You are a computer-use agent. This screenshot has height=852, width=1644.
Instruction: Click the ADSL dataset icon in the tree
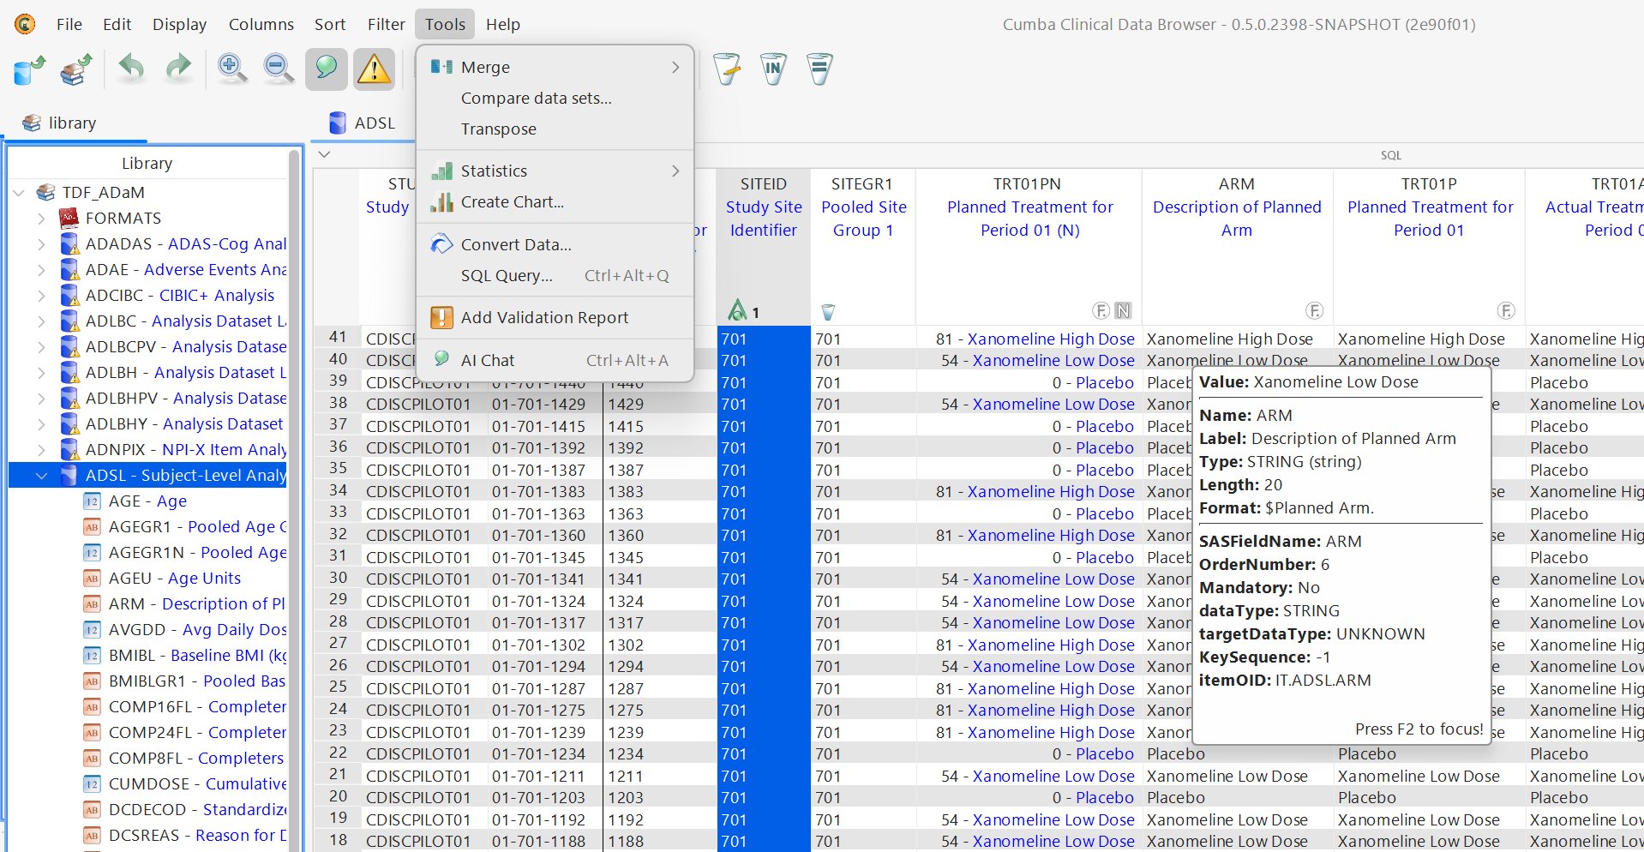[69, 476]
